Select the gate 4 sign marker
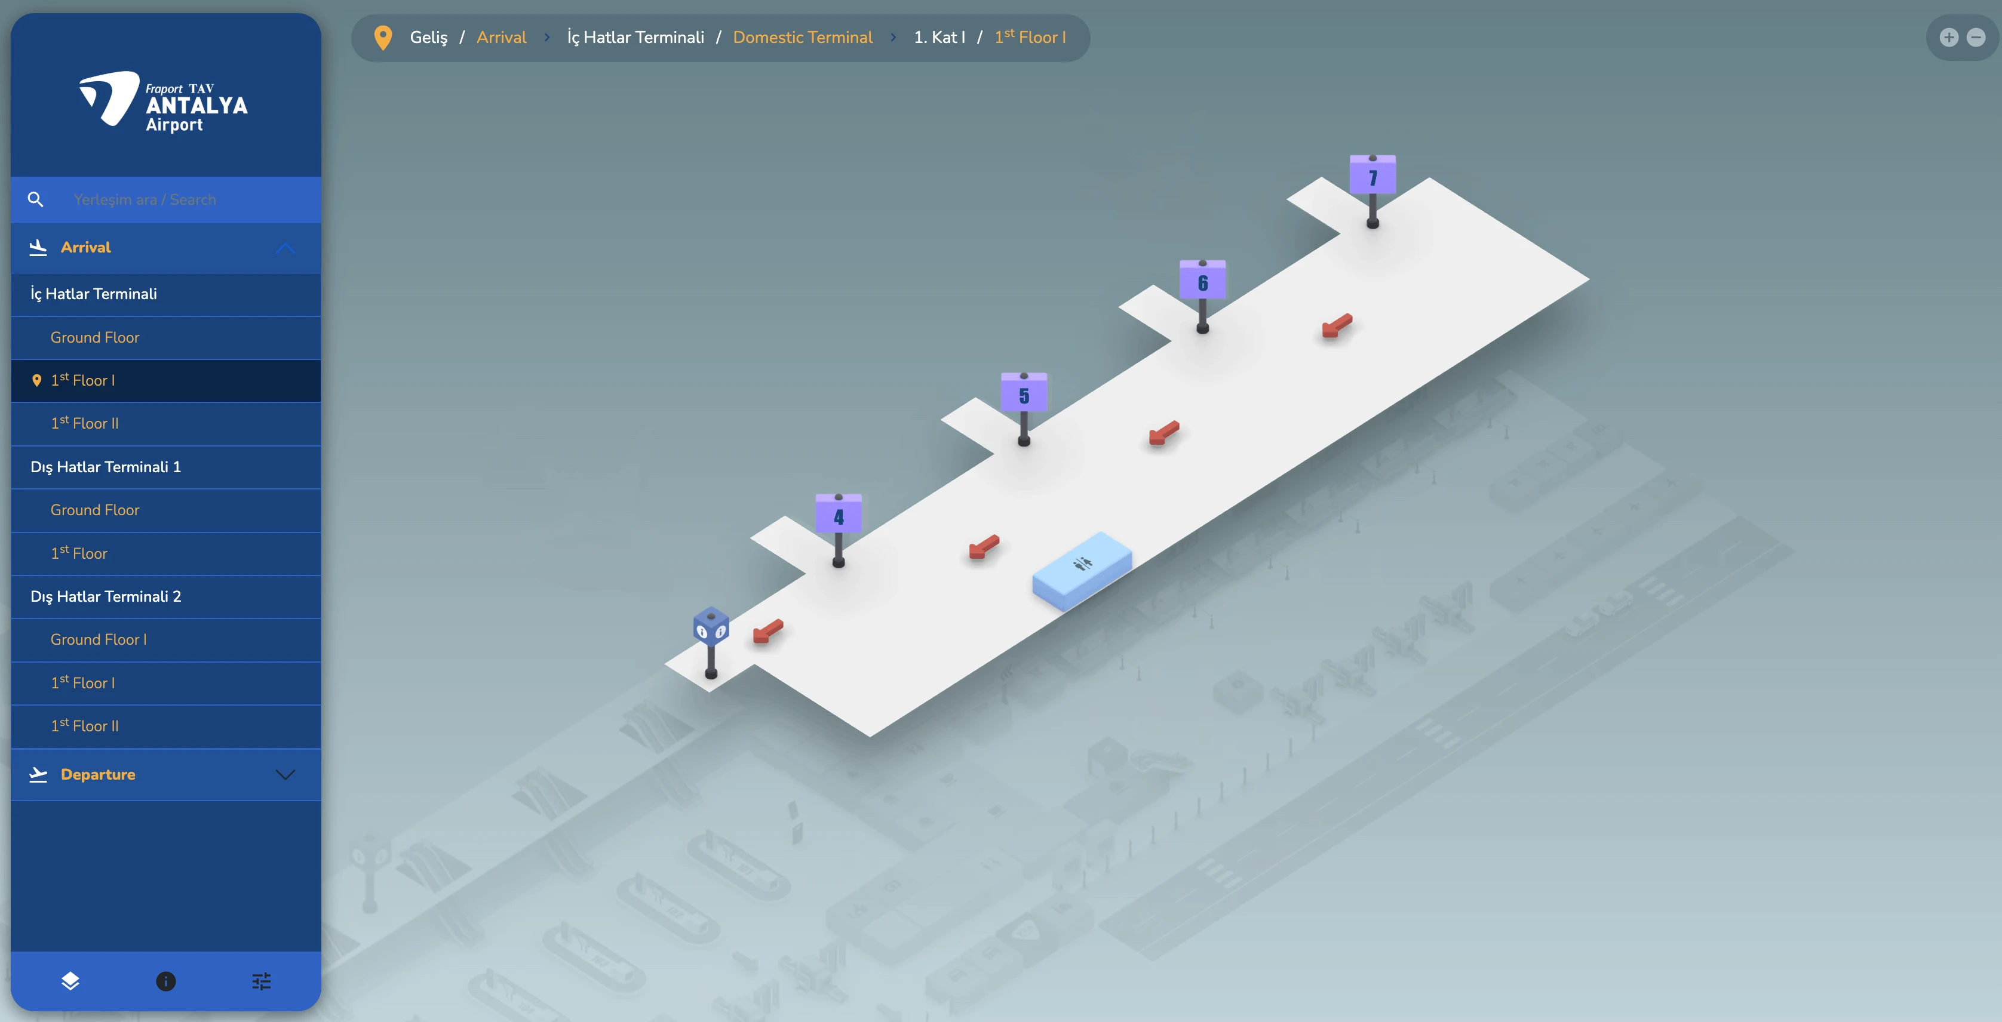 click(x=838, y=516)
